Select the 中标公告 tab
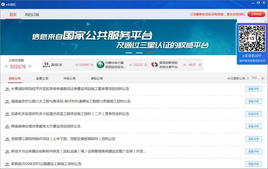 click(69, 78)
